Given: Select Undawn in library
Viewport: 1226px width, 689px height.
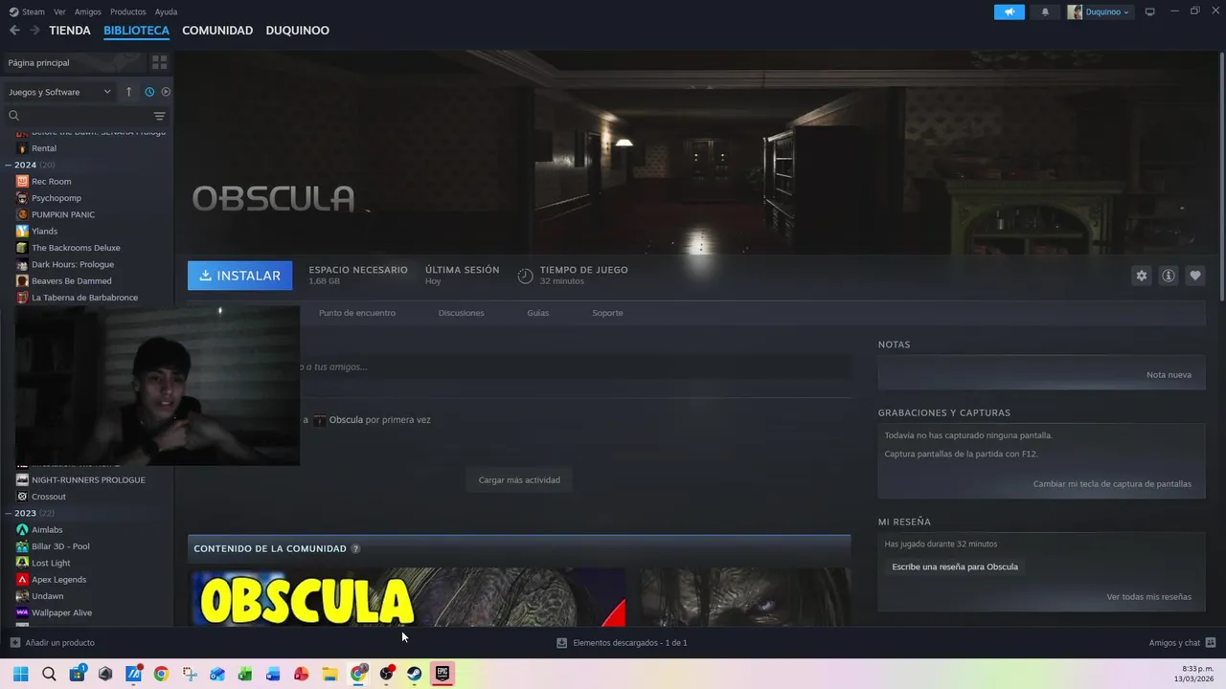Looking at the screenshot, I should click(47, 596).
